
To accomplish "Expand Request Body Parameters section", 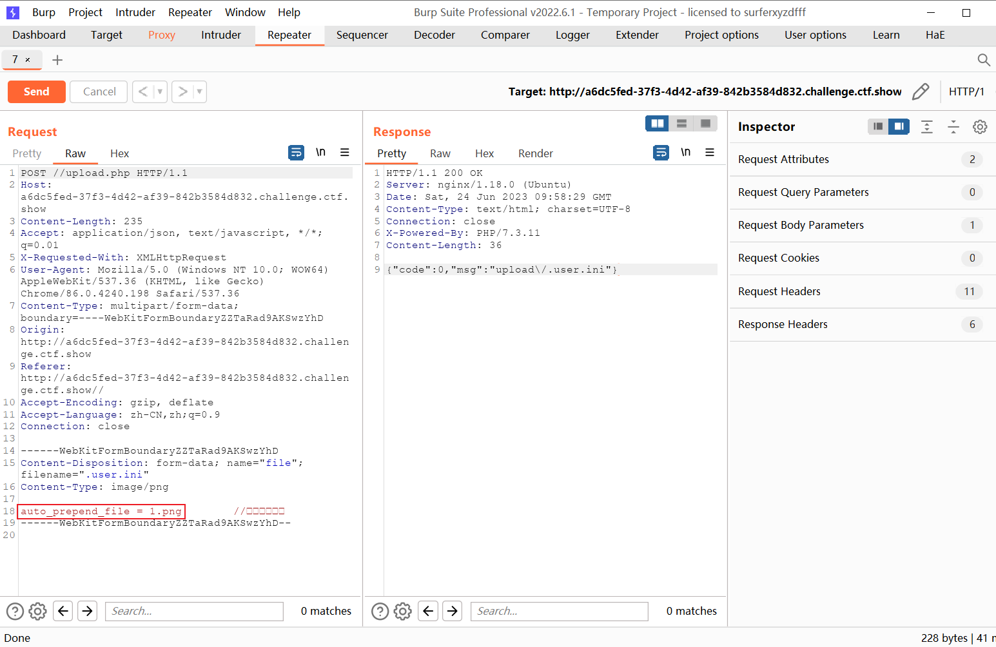I will click(863, 225).
